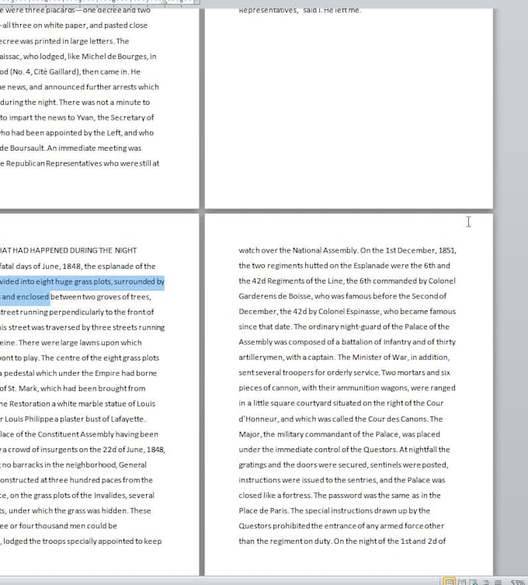Switch to Web Layout view
This screenshot has height=585, width=528.
[474, 582]
